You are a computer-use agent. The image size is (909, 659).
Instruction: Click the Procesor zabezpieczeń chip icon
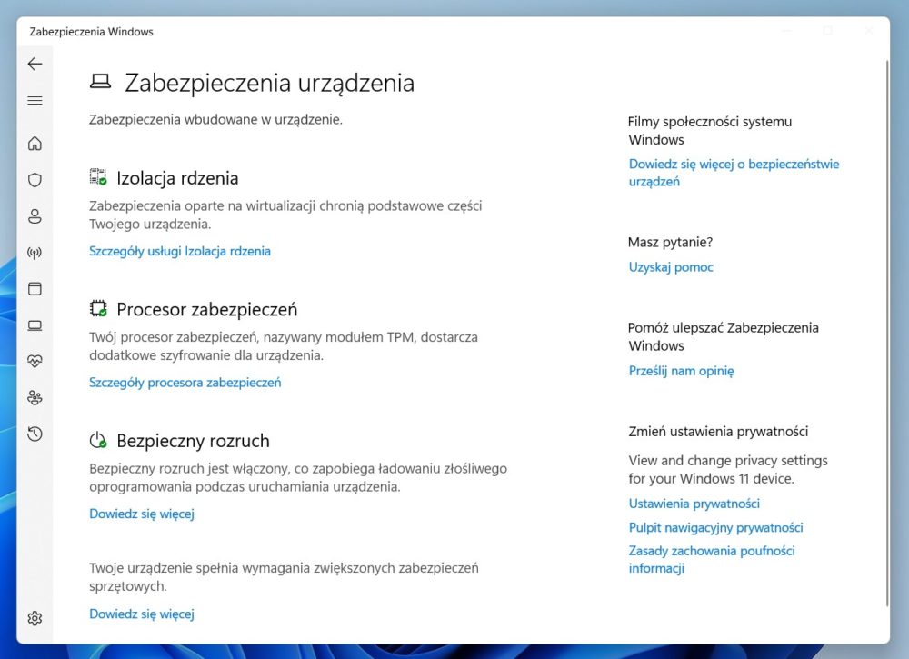tap(98, 308)
